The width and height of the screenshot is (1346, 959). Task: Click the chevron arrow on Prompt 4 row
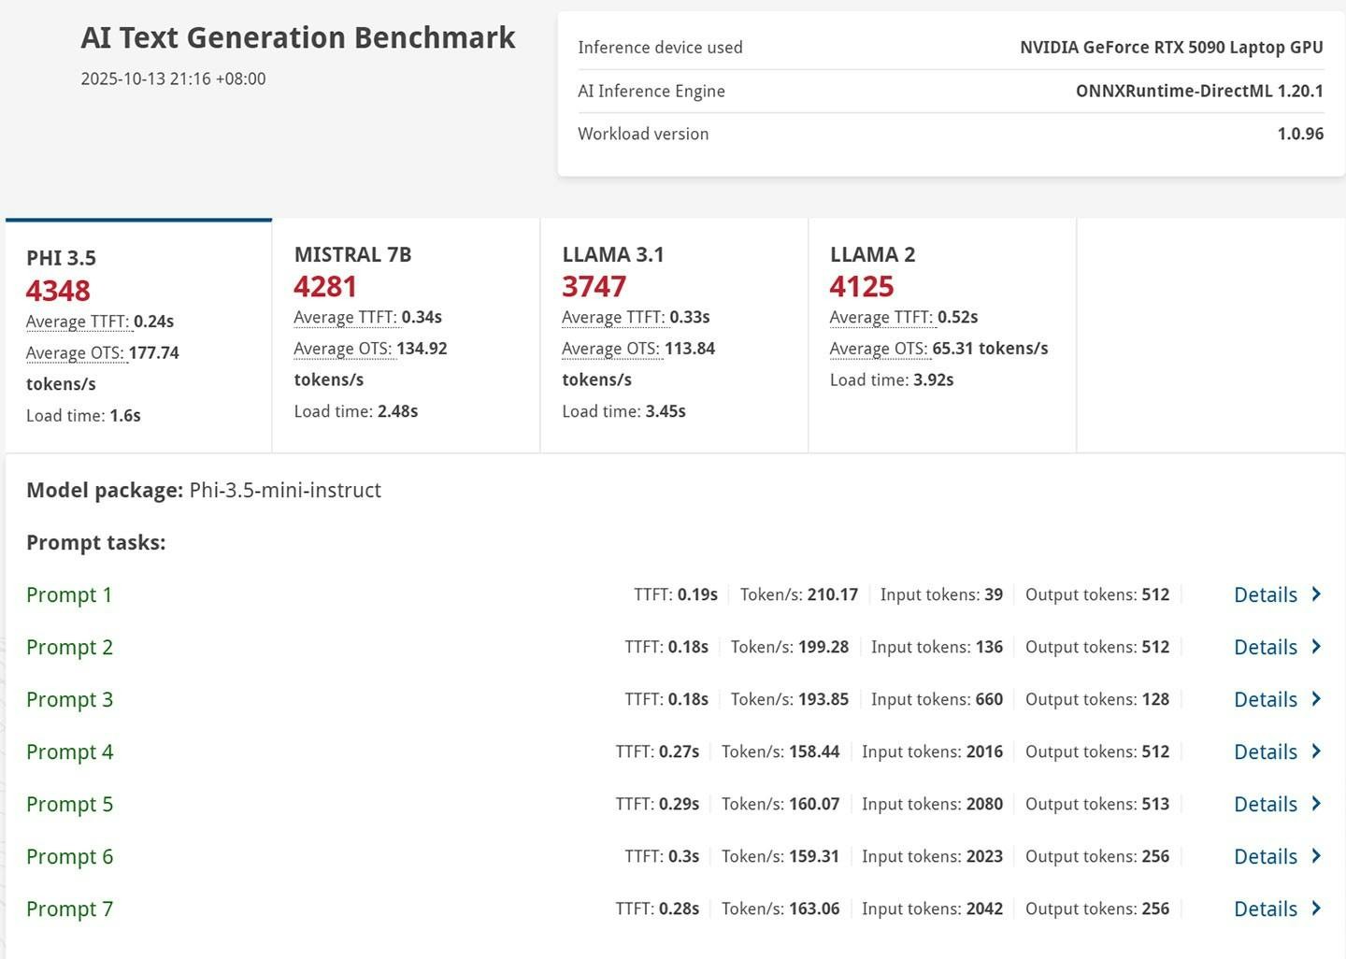(x=1316, y=751)
